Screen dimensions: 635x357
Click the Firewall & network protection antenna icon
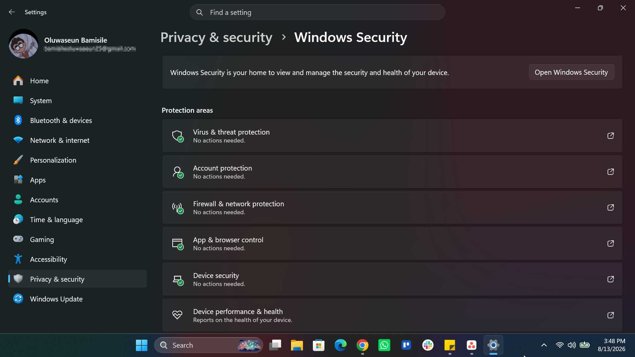click(178, 208)
